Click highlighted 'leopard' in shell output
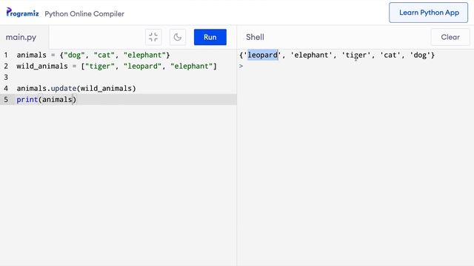The width and height of the screenshot is (474, 266). (263, 55)
